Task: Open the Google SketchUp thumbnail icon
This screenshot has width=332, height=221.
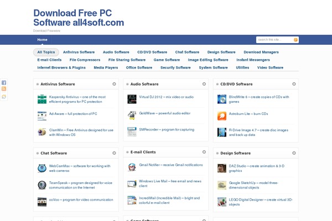Action: [222, 185]
